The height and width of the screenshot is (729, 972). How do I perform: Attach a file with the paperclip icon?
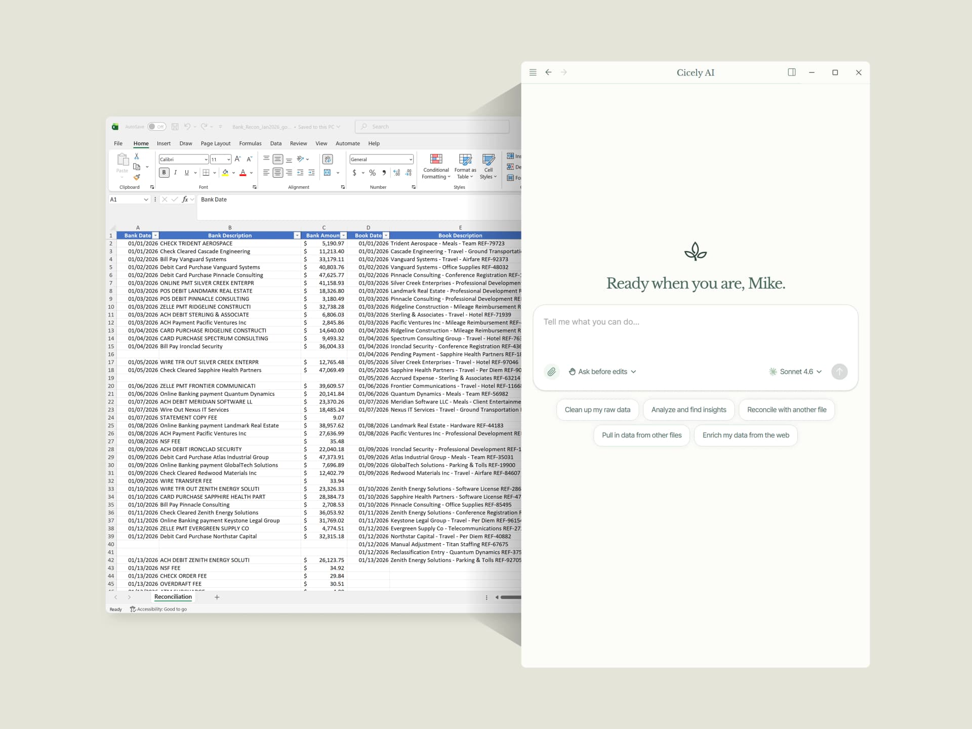pyautogui.click(x=551, y=372)
